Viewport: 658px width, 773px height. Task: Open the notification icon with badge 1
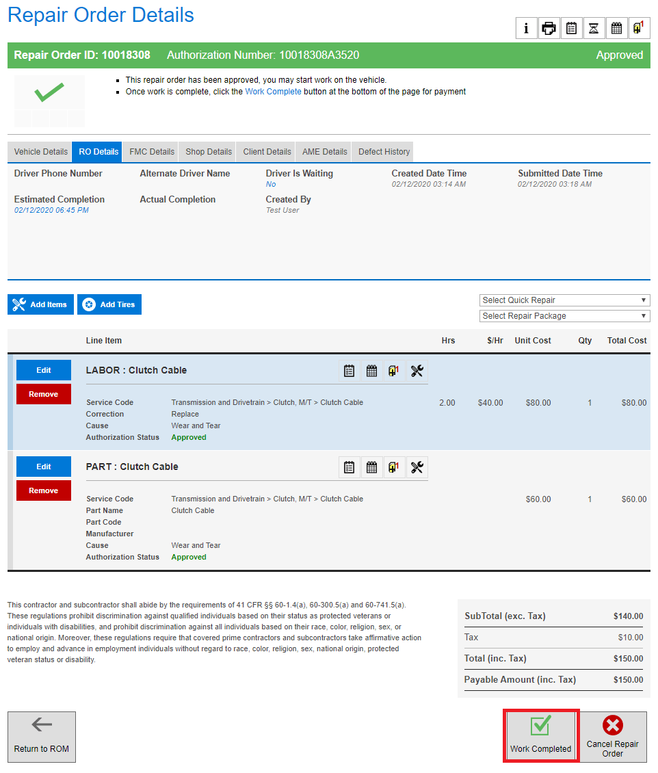(x=639, y=28)
